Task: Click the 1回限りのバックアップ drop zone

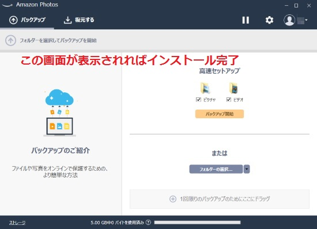Action: (220, 199)
